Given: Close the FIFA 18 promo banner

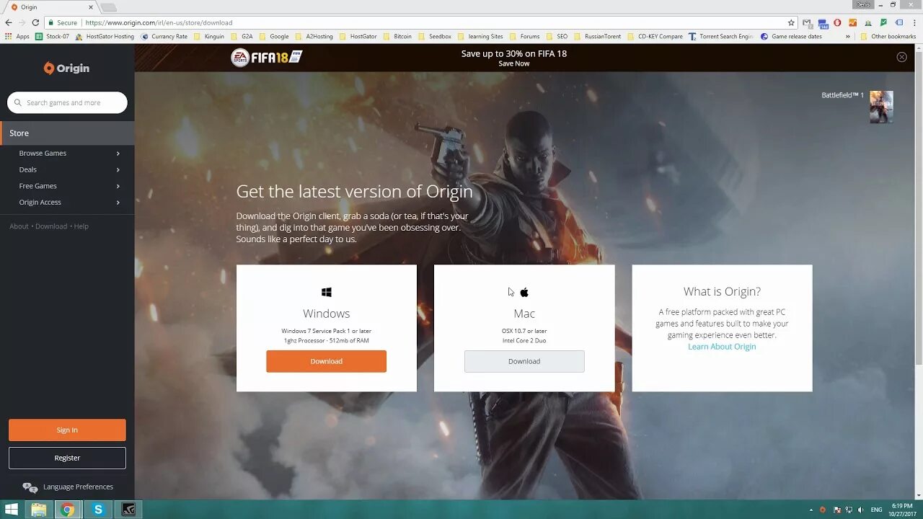Looking at the screenshot, I should pyautogui.click(x=901, y=57).
